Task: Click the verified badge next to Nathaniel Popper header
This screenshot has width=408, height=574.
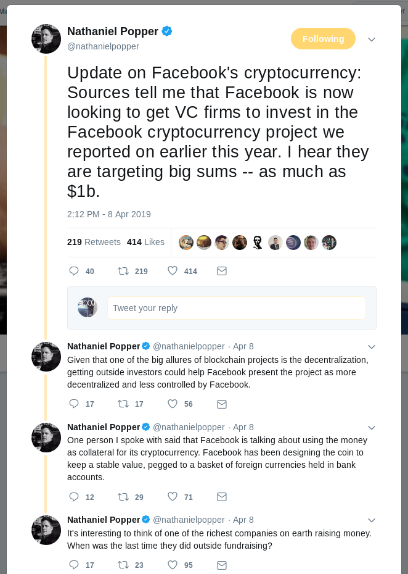Action: click(167, 31)
